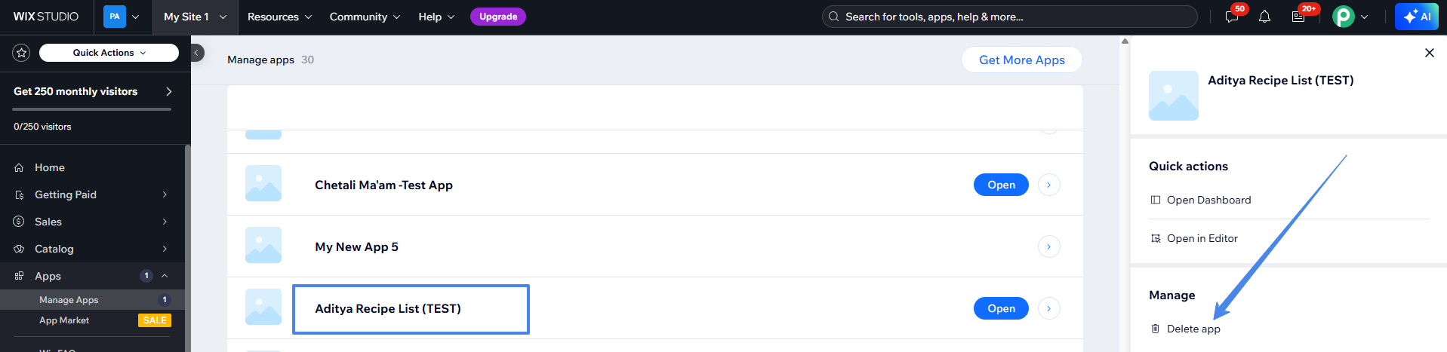Image resolution: width=1447 pixels, height=352 pixels.
Task: Launch the AI assistant button
Action: [1417, 17]
